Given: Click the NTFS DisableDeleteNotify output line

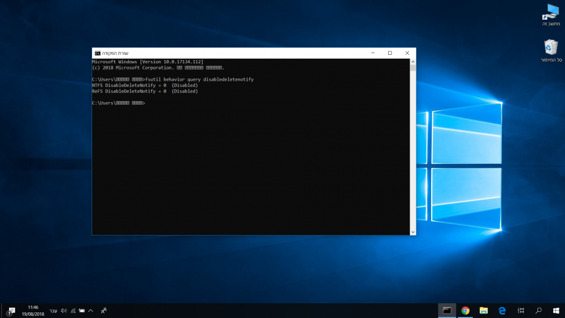Looking at the screenshot, I should pos(145,85).
